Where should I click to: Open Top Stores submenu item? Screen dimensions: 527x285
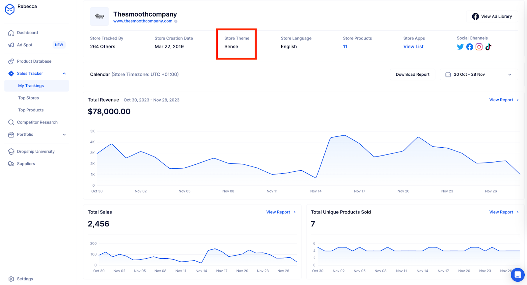(29, 98)
